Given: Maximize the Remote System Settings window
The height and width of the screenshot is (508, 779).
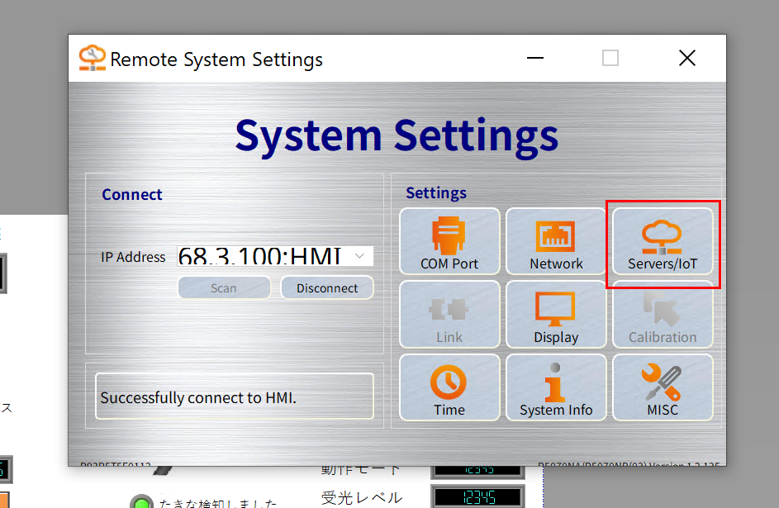Looking at the screenshot, I should click(610, 59).
